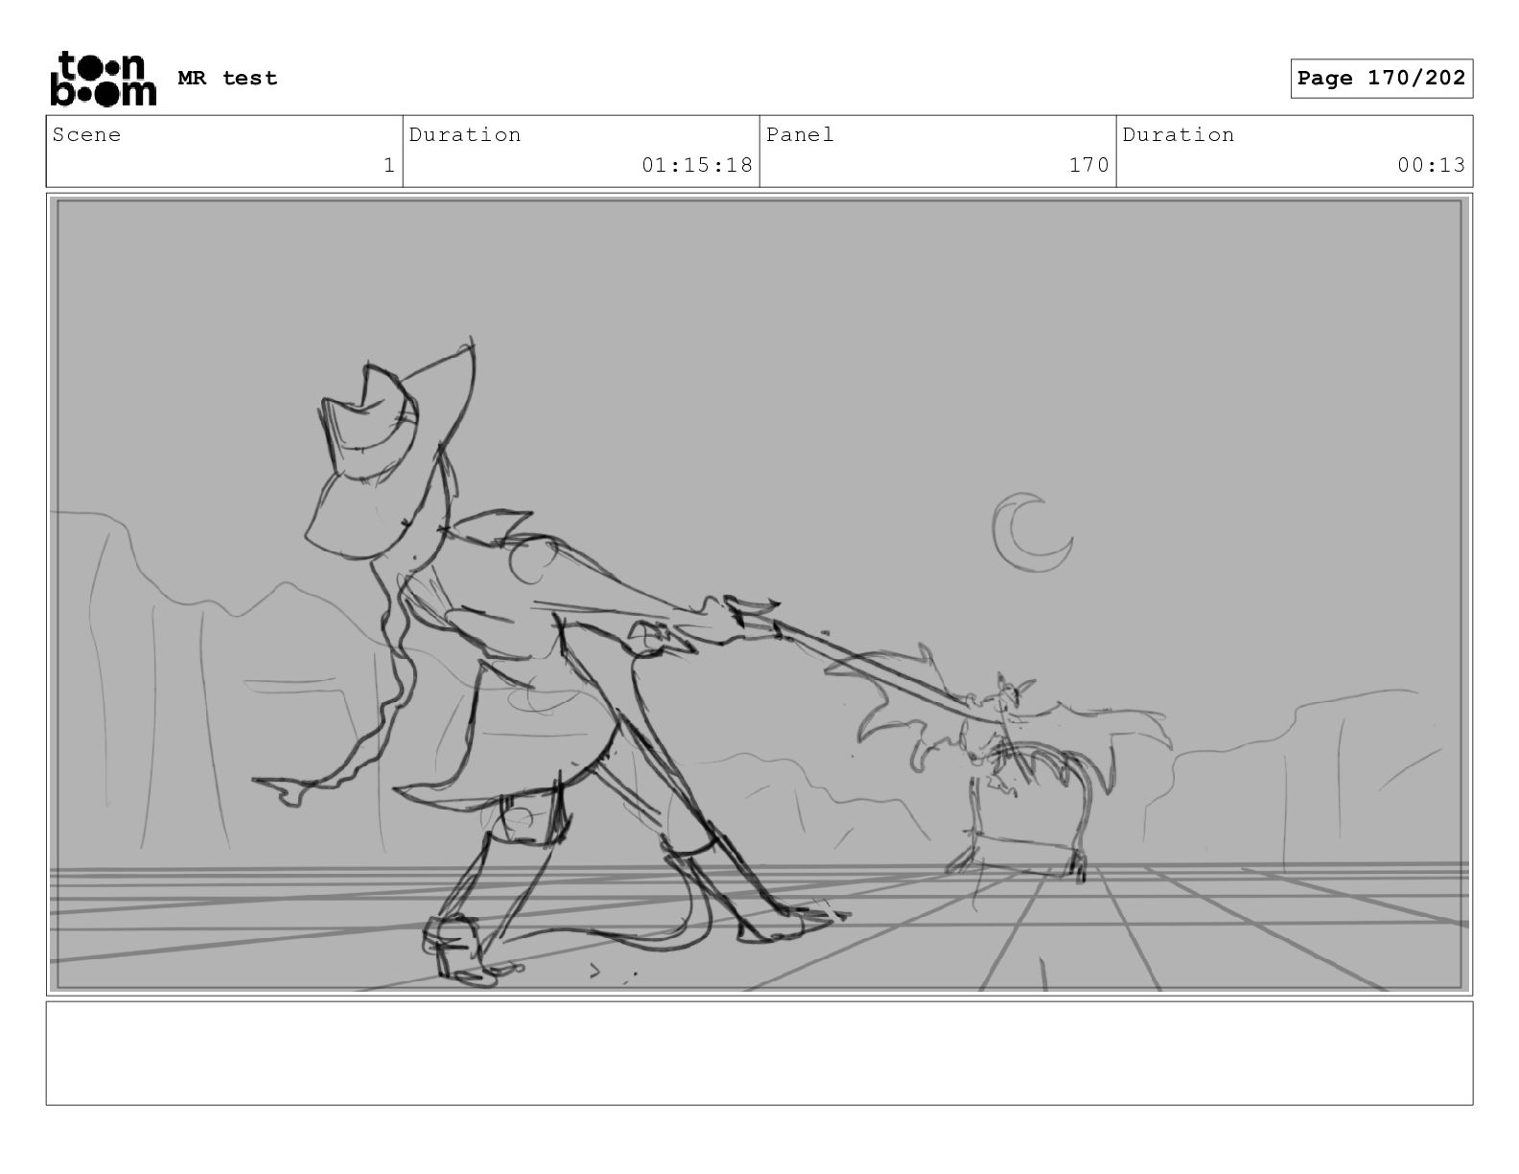
Task: Click the perspective grid floor at bottom right
Action: coord(1247,930)
